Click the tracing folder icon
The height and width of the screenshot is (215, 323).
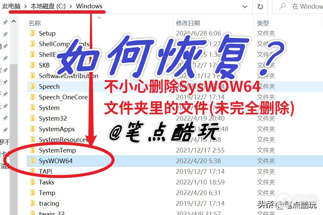click(33, 203)
